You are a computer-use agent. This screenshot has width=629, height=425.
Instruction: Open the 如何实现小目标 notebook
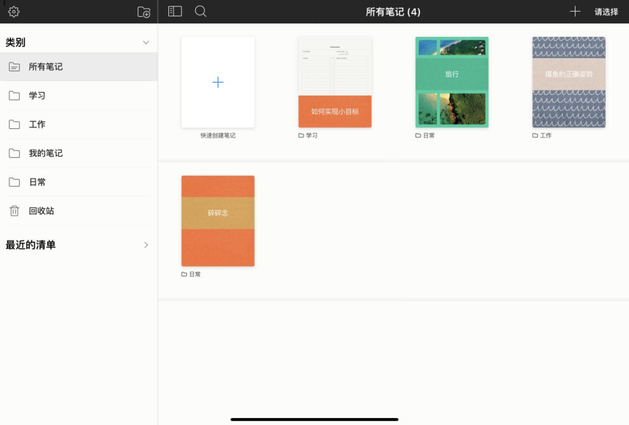(335, 82)
